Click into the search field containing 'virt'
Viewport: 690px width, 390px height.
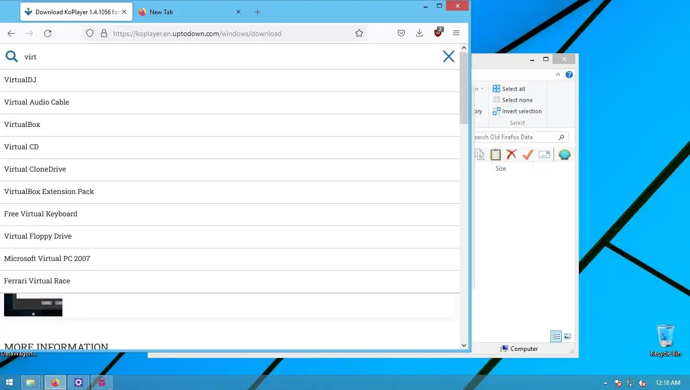pyautogui.click(x=228, y=57)
